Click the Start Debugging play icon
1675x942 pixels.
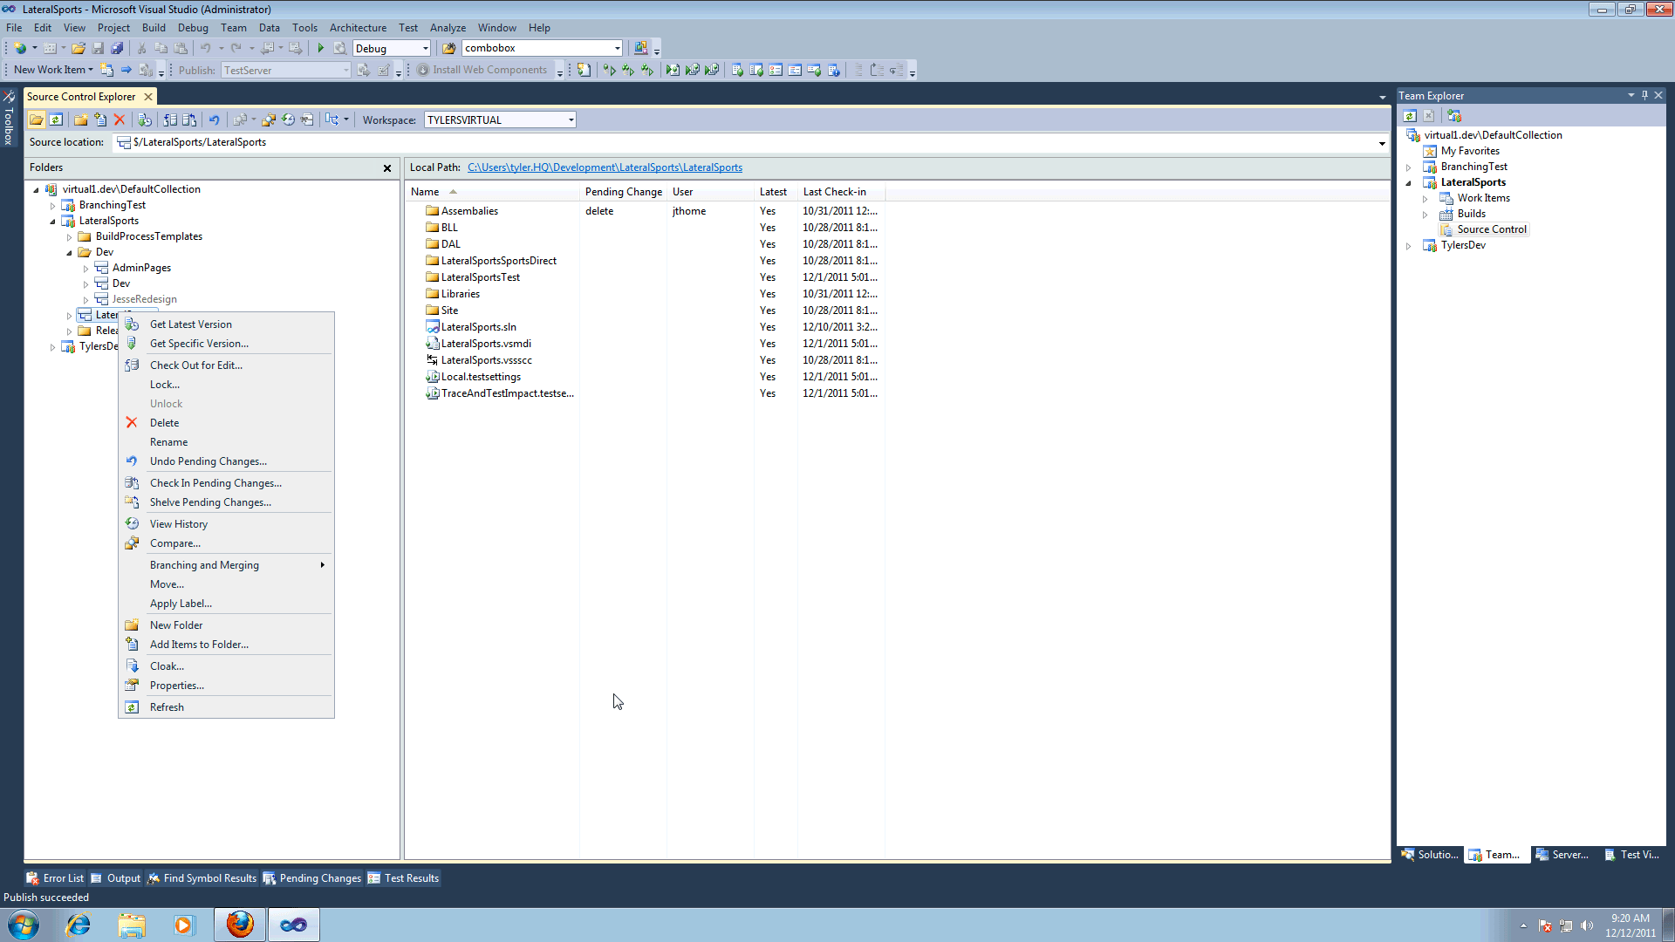pos(320,48)
